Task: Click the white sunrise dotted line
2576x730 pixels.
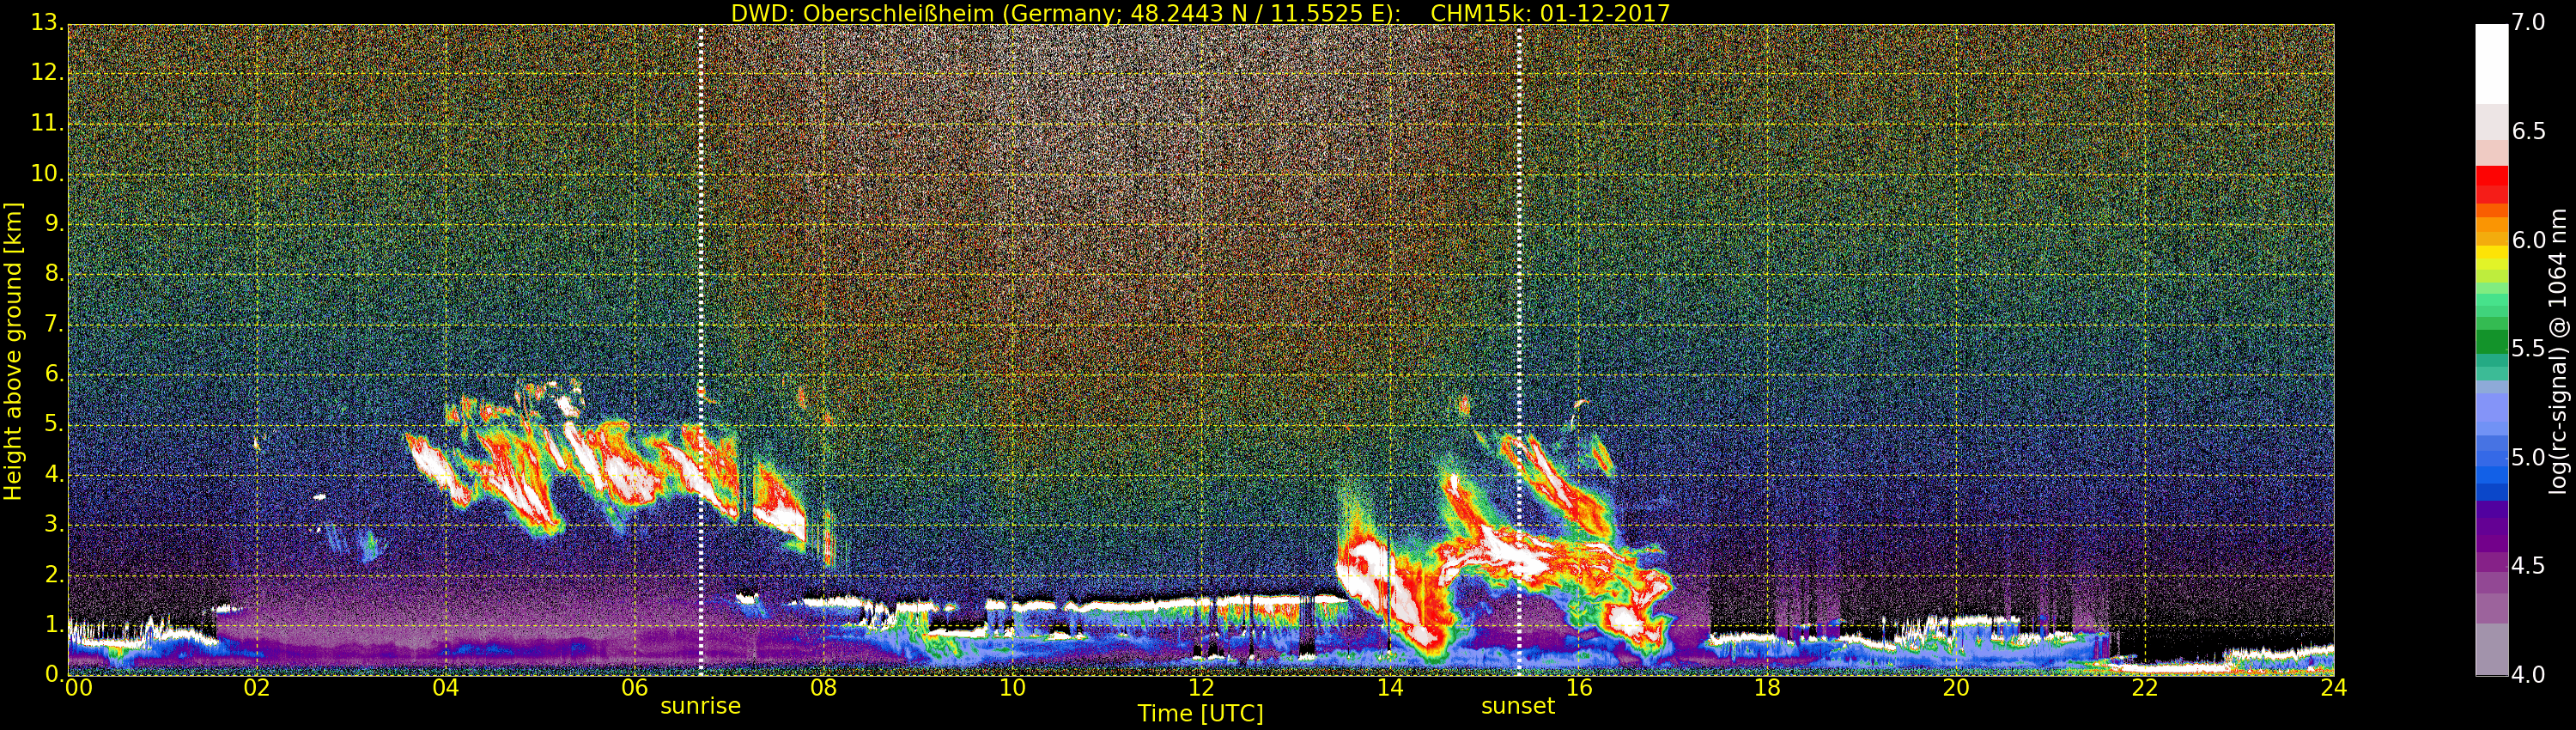Action: tap(700, 349)
